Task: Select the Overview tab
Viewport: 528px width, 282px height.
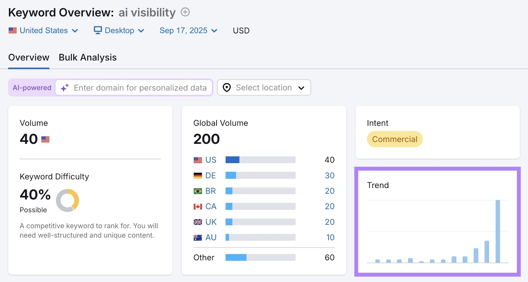Action: 29,57
